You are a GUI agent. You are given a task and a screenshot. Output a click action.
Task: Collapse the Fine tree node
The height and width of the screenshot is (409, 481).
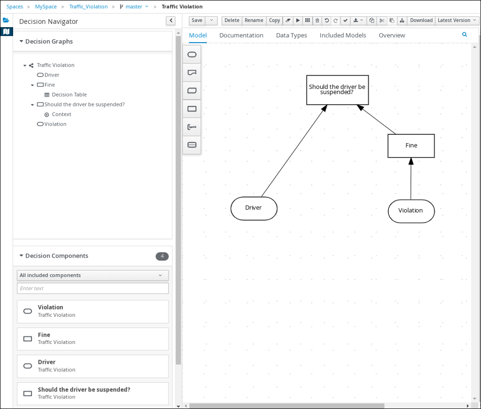coord(33,85)
